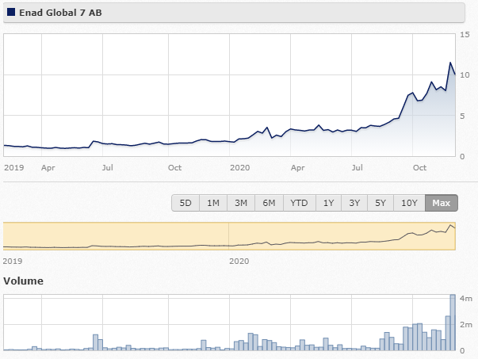
Task: Click the price peak near 11 on chart
Action: pyautogui.click(x=450, y=63)
